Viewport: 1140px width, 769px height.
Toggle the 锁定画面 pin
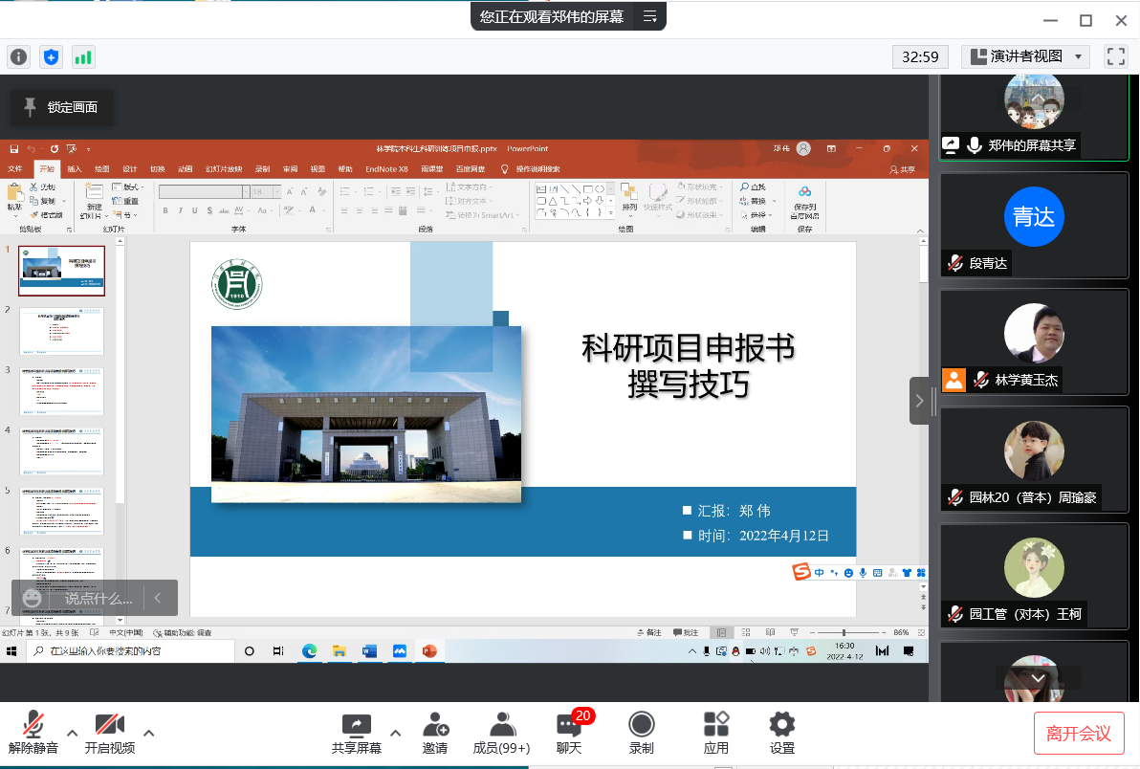[61, 107]
